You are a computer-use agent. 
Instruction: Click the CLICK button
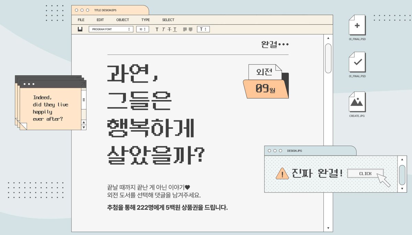point(365,174)
